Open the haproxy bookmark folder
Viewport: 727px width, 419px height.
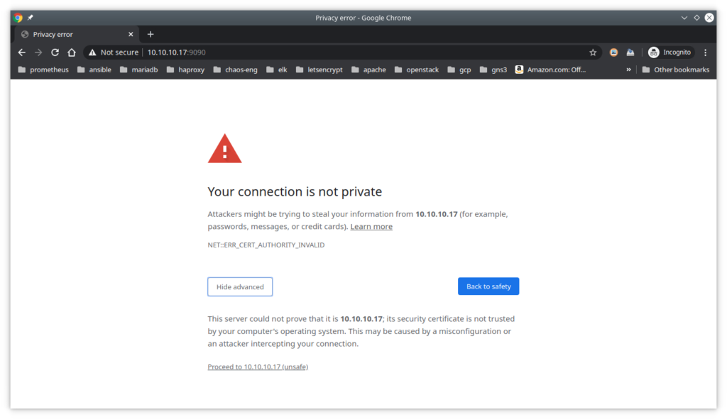coord(185,69)
